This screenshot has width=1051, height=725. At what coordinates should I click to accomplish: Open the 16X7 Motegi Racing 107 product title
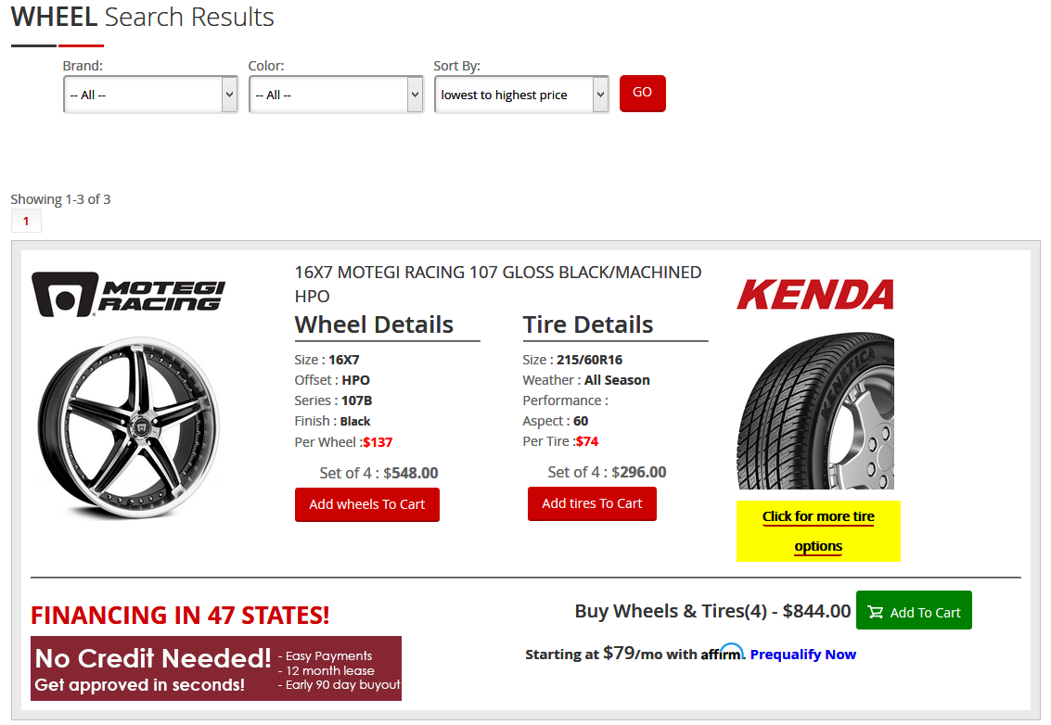click(x=497, y=284)
